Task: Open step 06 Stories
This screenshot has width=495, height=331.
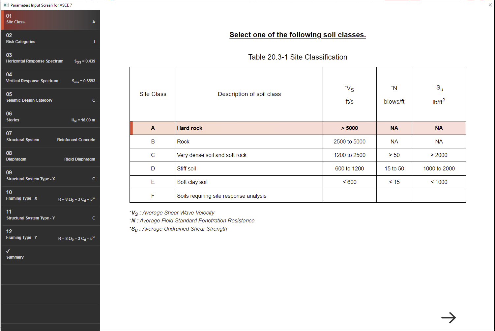Action: point(50,117)
